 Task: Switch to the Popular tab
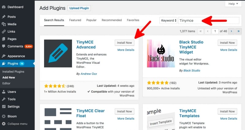tap(91, 20)
